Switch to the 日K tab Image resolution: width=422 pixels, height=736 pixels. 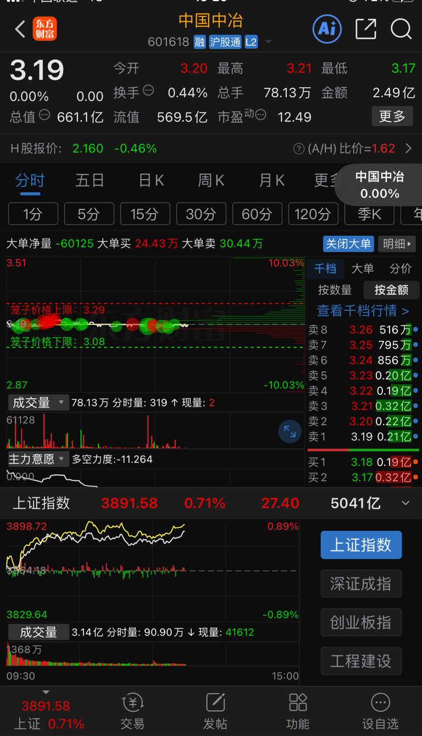pyautogui.click(x=151, y=180)
